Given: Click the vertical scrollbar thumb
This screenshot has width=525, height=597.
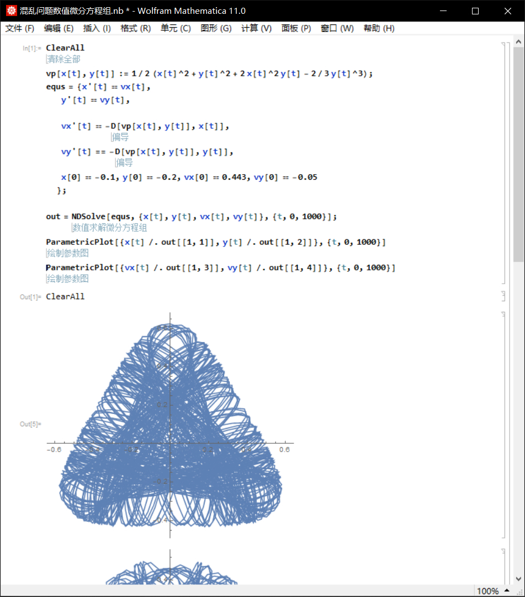Looking at the screenshot, I should tap(518, 155).
